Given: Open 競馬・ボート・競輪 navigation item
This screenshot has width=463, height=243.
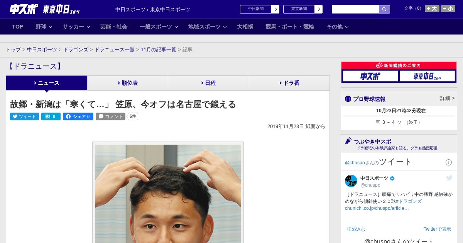Looking at the screenshot, I should (290, 27).
